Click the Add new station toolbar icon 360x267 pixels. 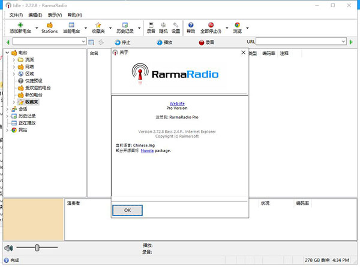tap(20, 25)
